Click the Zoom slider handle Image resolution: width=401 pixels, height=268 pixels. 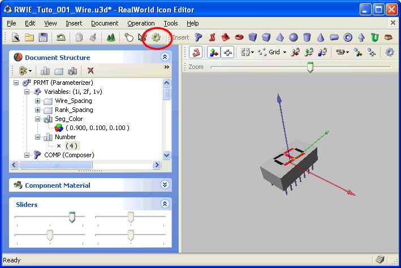[310, 67]
